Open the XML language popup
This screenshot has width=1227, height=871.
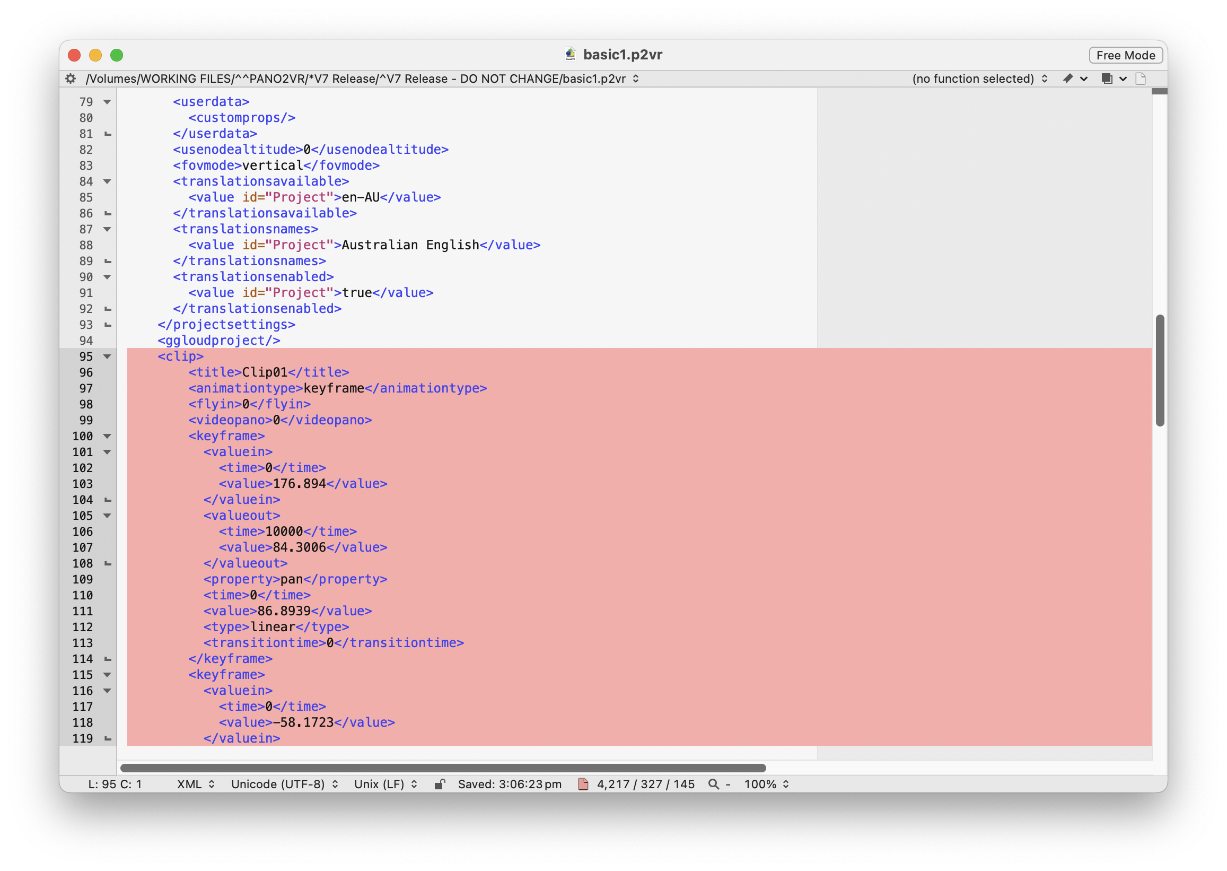click(196, 785)
